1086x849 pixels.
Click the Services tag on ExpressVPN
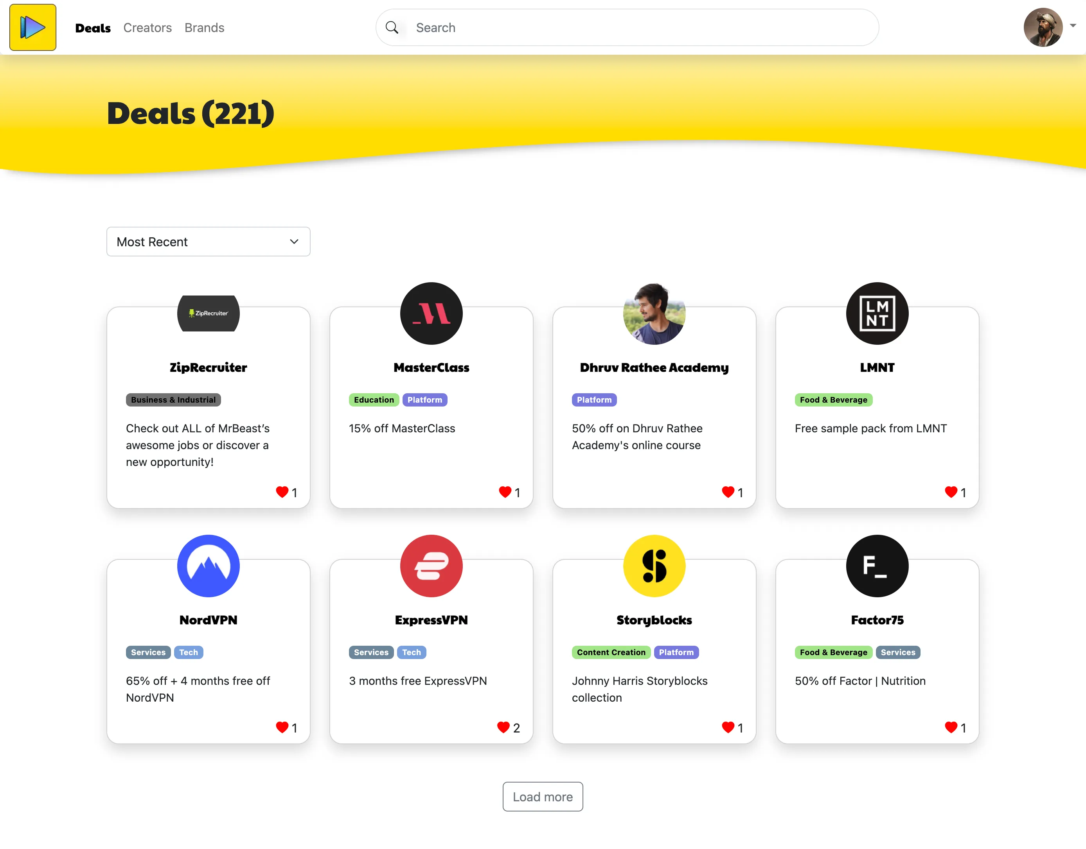[371, 653]
